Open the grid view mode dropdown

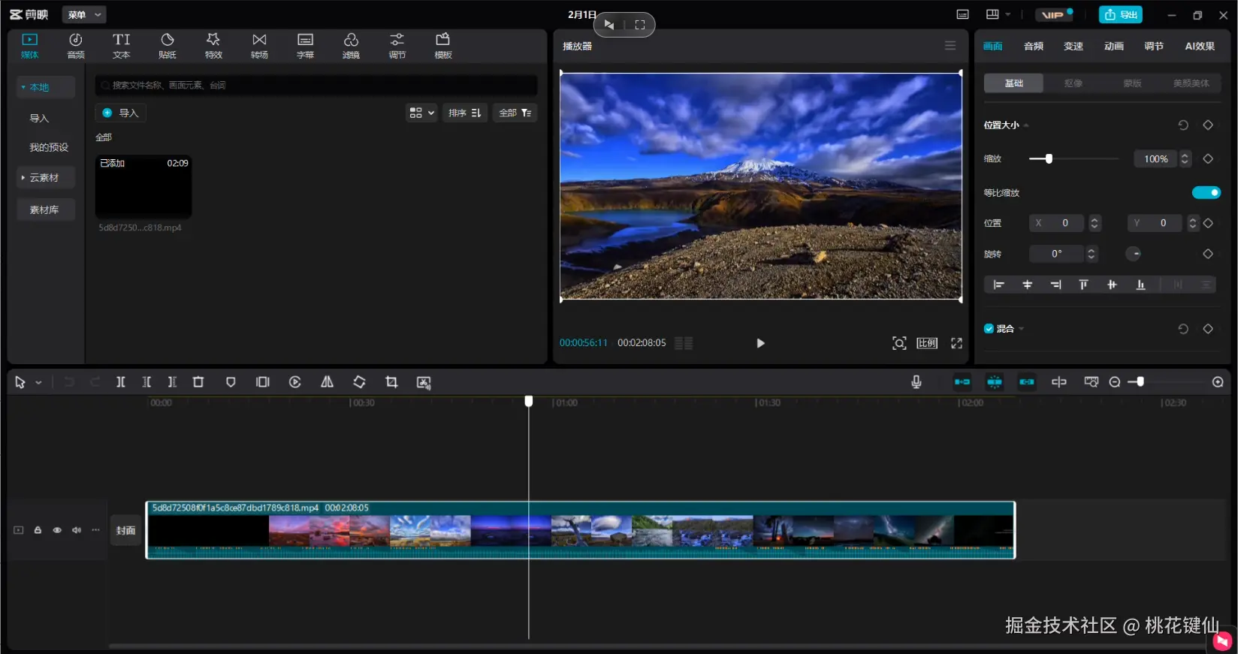(x=421, y=113)
